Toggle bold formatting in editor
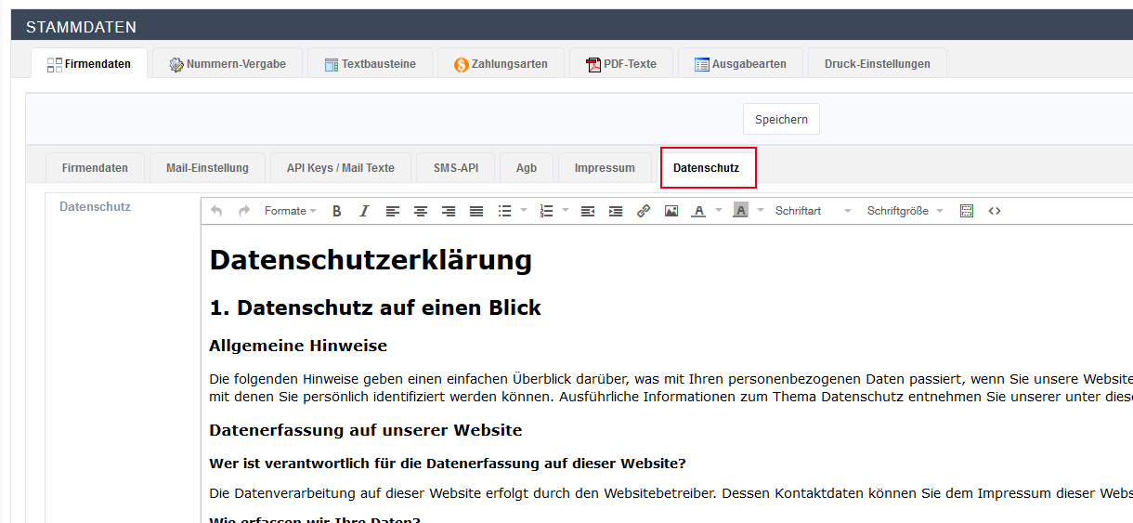 (337, 211)
